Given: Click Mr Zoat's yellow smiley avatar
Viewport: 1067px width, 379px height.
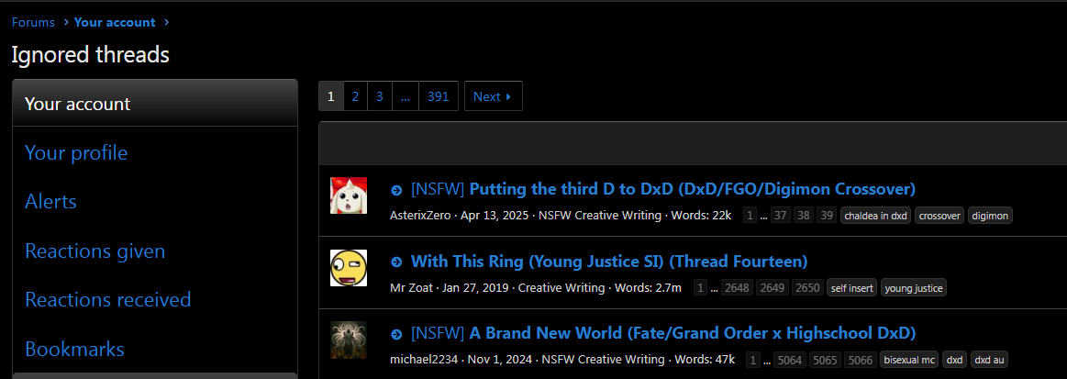Looking at the screenshot, I should click(349, 267).
